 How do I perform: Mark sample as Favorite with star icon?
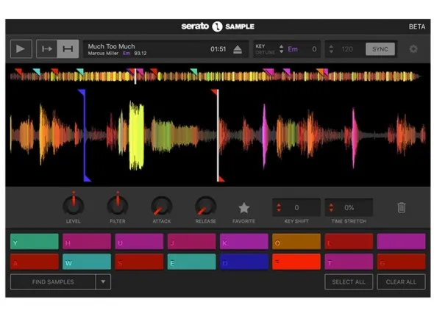pos(243,208)
